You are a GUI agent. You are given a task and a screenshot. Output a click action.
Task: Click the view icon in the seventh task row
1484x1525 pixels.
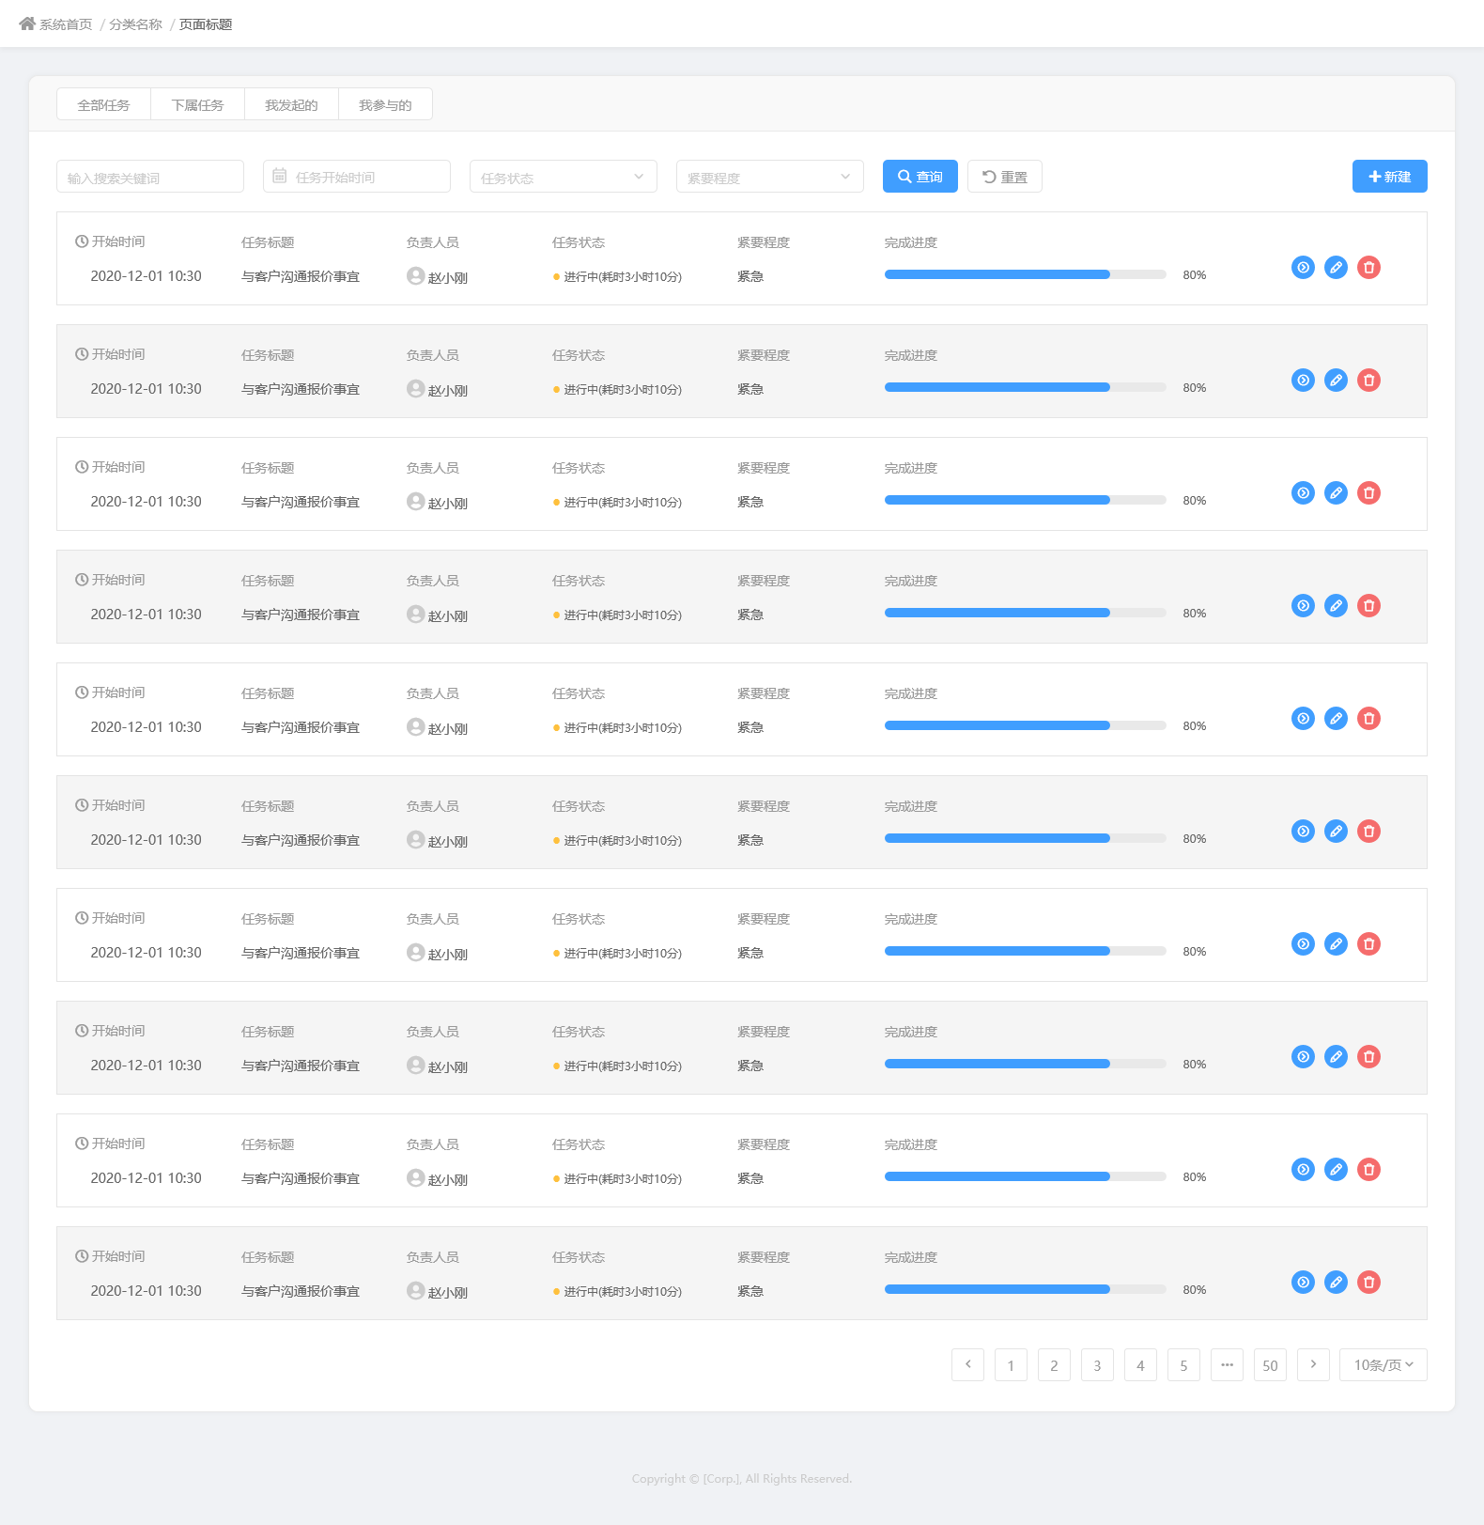tap(1303, 944)
